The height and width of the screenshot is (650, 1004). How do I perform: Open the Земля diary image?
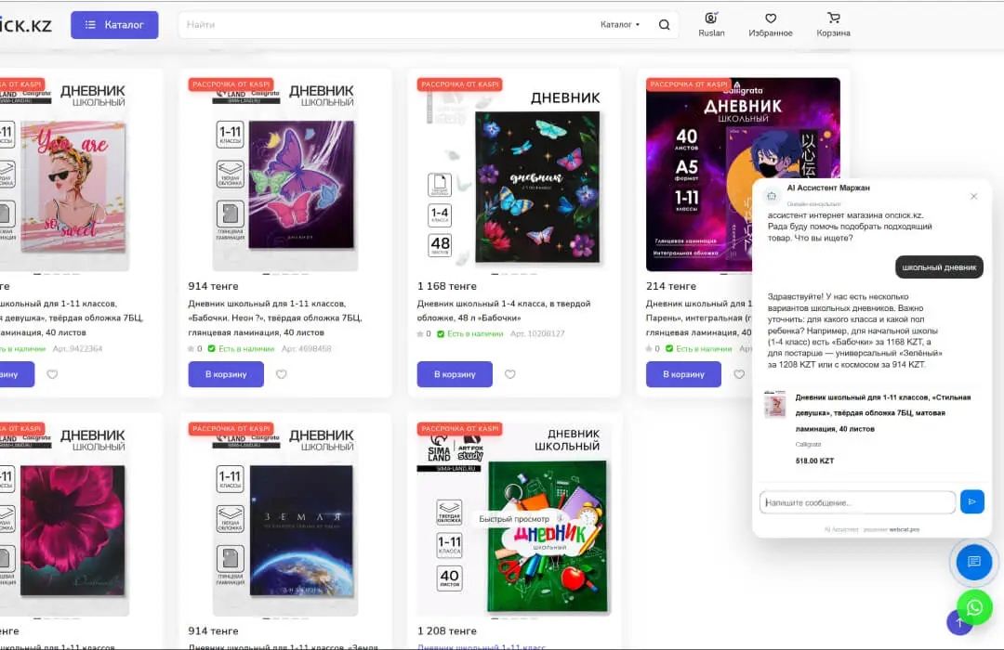pos(285,519)
